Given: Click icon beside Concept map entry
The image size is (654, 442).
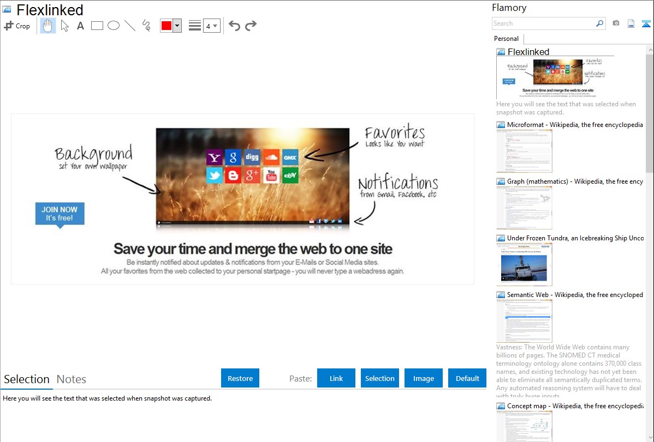Looking at the screenshot, I should click(x=501, y=406).
